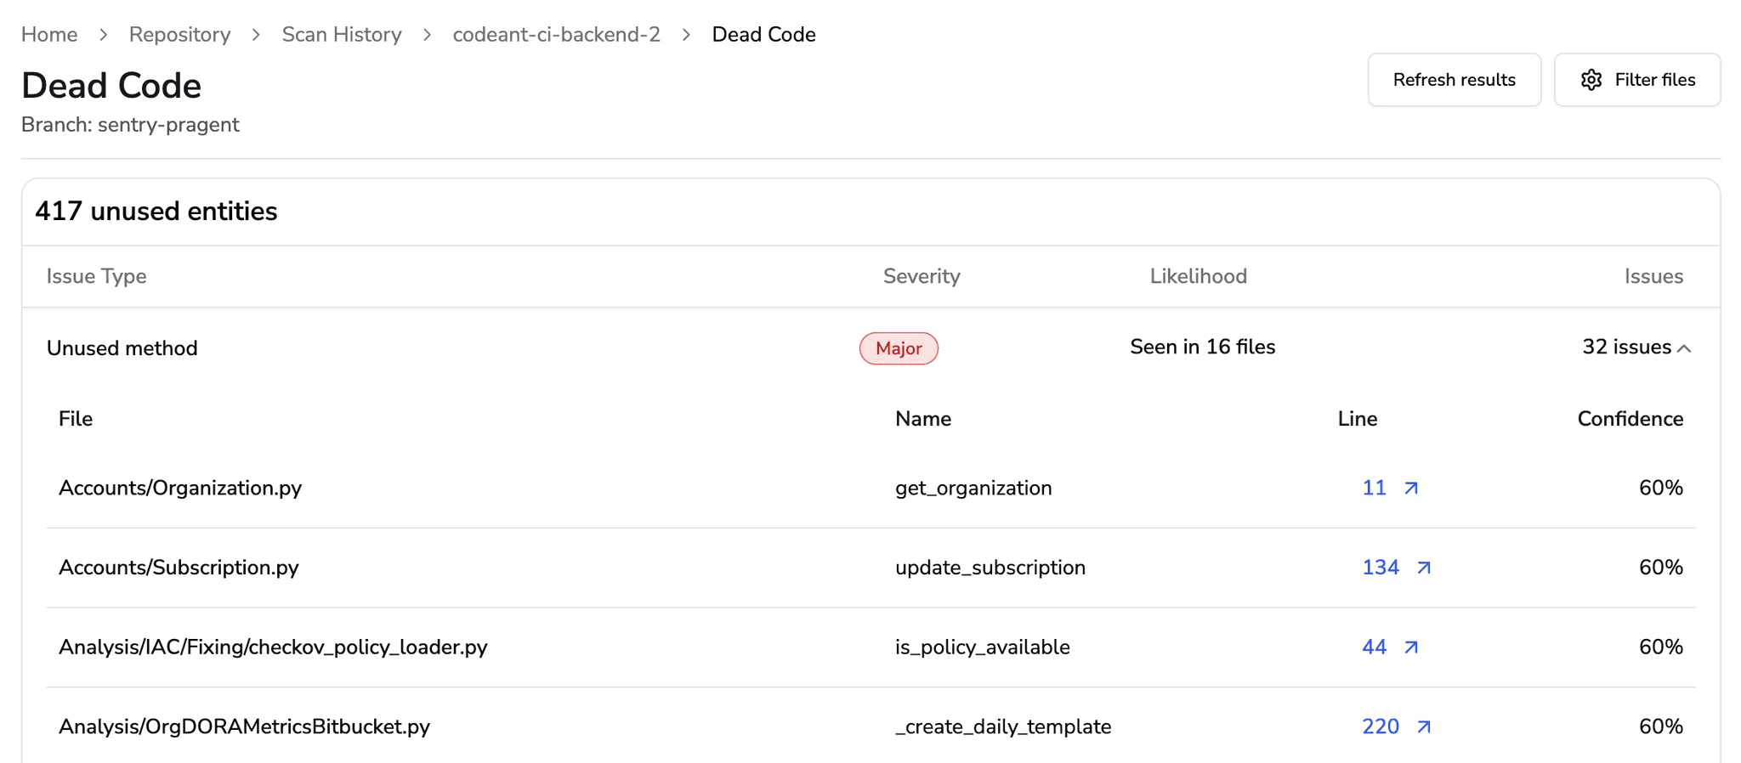
Task: Click 417 unused entities heading
Action: (156, 212)
